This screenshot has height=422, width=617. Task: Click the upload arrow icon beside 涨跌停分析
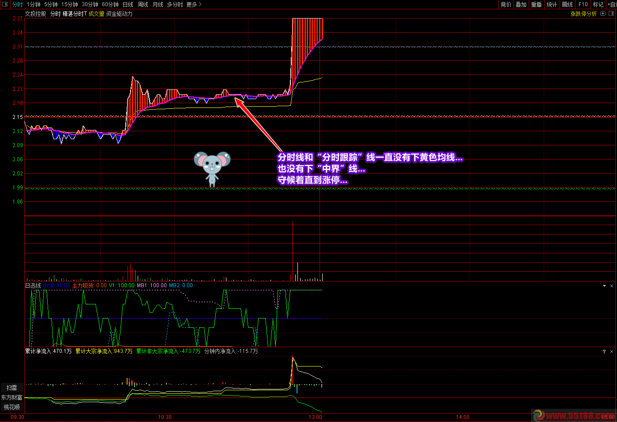click(603, 14)
